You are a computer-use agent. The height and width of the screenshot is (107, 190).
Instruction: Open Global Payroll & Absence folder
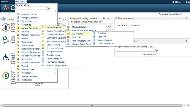(31, 49)
